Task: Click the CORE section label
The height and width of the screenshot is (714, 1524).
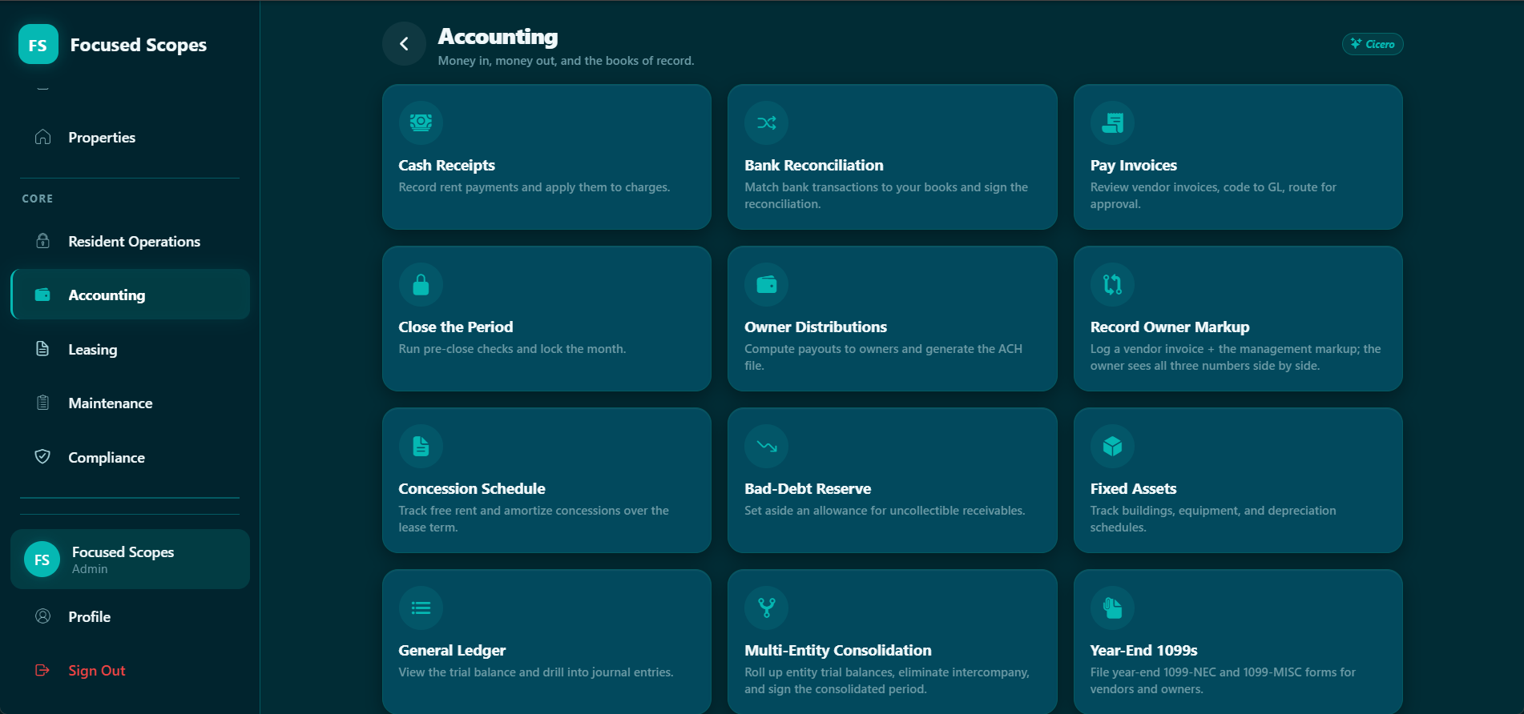Action: 37,199
